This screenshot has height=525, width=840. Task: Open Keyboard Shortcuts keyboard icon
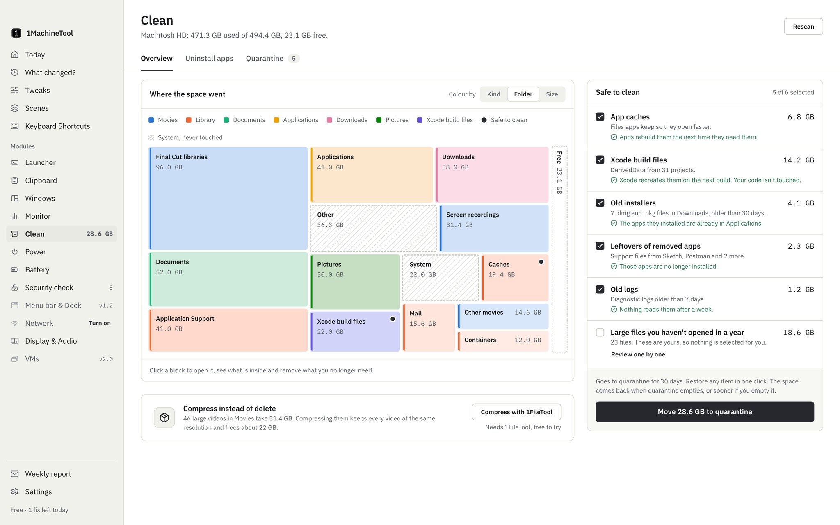15,126
